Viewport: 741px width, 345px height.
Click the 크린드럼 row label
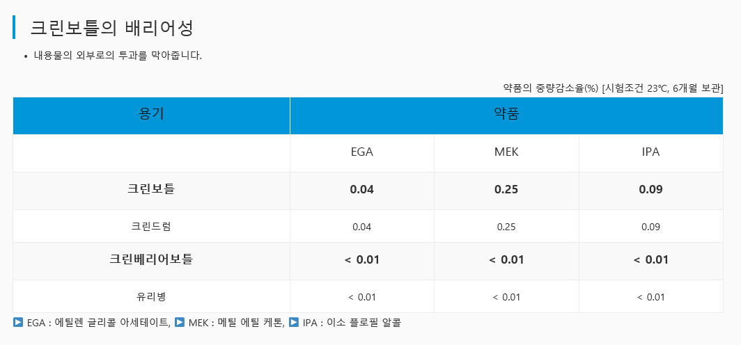[151, 227]
